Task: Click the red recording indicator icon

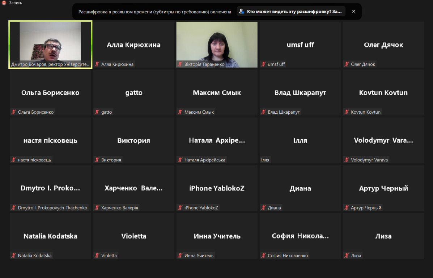Action: (4, 3)
